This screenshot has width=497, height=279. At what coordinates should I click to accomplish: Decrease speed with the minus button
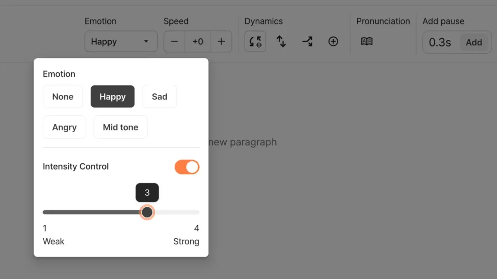tap(174, 42)
